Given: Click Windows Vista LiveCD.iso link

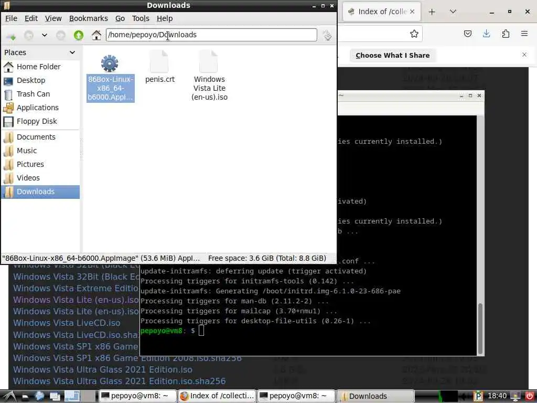Looking at the screenshot, I should pyautogui.click(x=67, y=323).
